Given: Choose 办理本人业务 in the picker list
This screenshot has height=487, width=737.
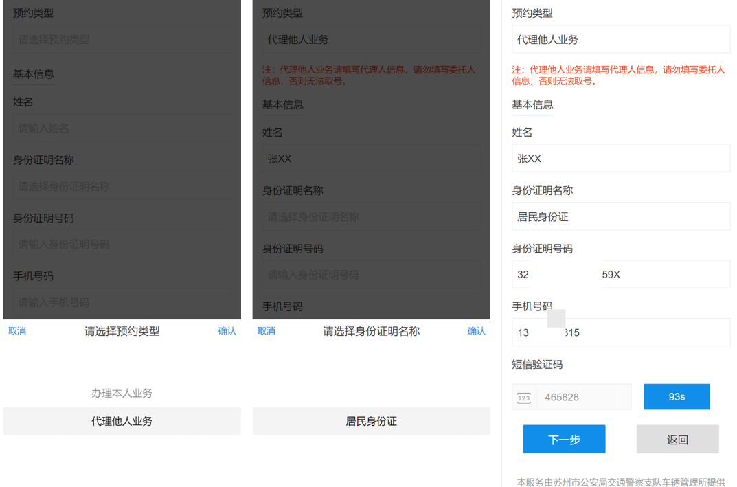Looking at the screenshot, I should [x=122, y=394].
